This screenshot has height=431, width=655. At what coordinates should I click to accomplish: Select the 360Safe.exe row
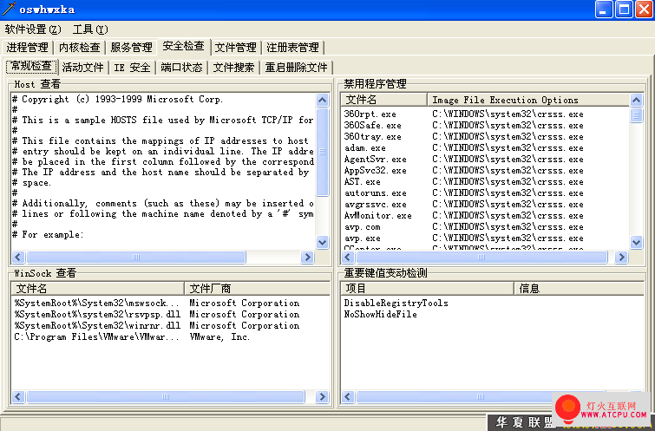pos(485,125)
